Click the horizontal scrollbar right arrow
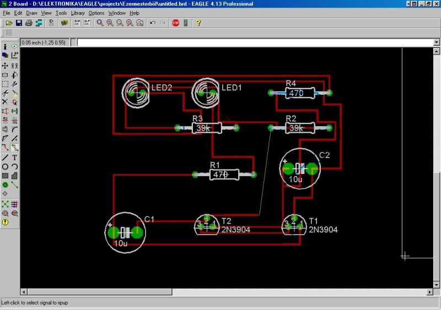The width and height of the screenshot is (441, 310). pyautogui.click(x=429, y=292)
